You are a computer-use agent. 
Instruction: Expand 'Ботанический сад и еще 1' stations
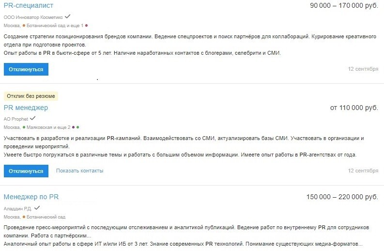pyautogui.click(x=55, y=26)
